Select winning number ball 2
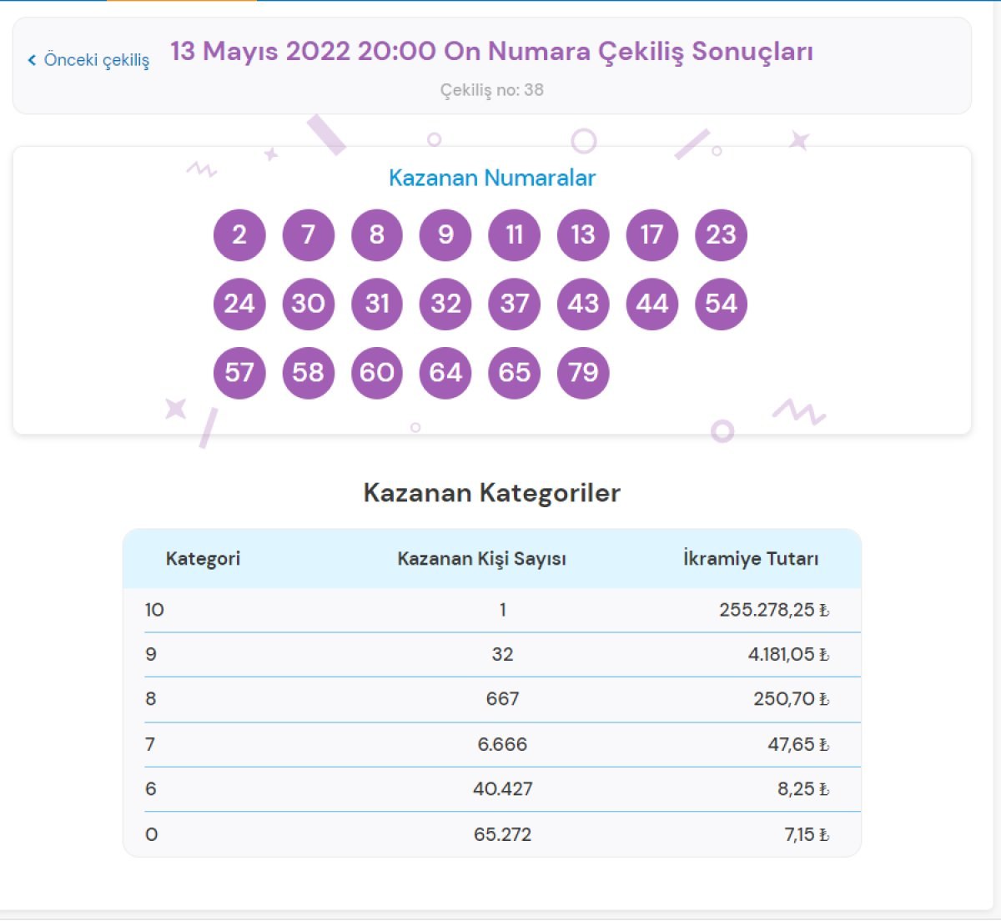 [x=239, y=234]
